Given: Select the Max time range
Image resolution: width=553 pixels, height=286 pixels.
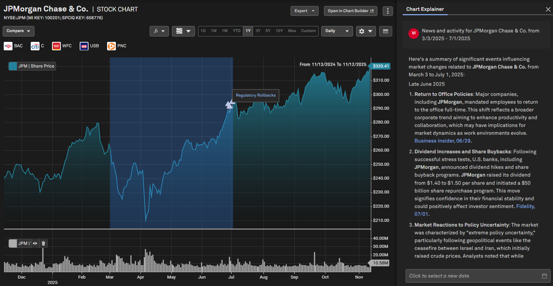Looking at the screenshot, I should pos(292,31).
